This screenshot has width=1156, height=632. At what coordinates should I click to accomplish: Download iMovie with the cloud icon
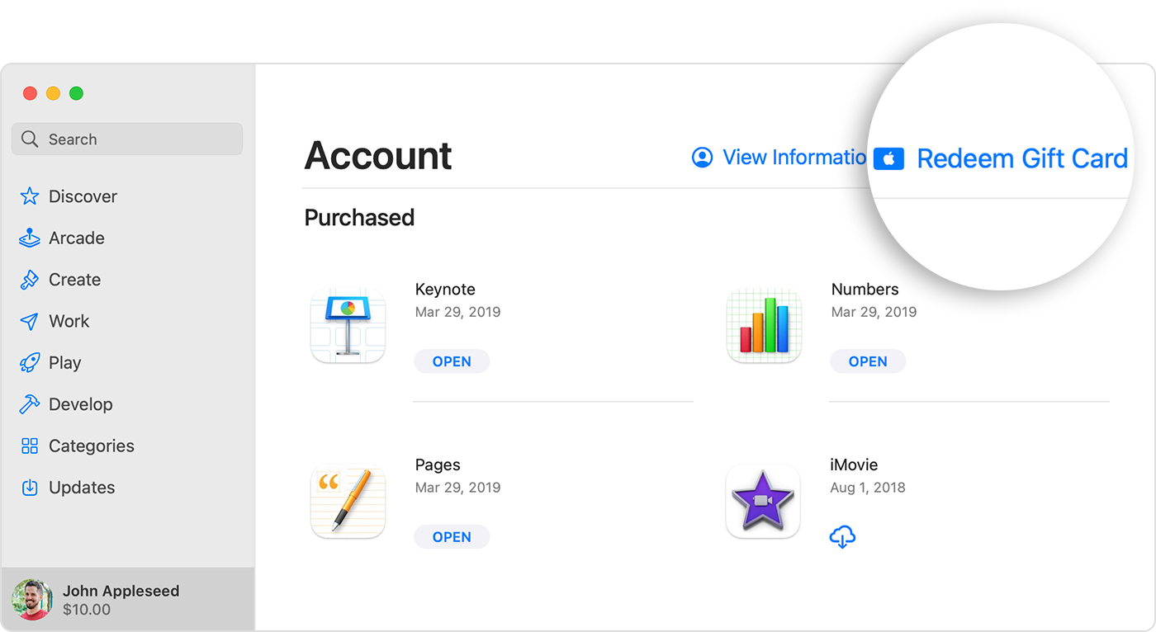842,537
